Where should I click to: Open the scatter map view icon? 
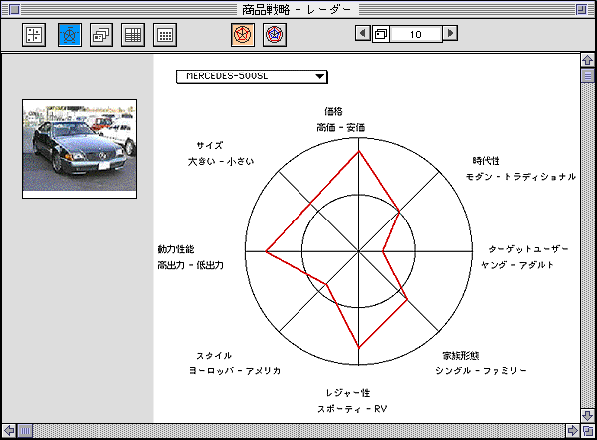pos(34,35)
